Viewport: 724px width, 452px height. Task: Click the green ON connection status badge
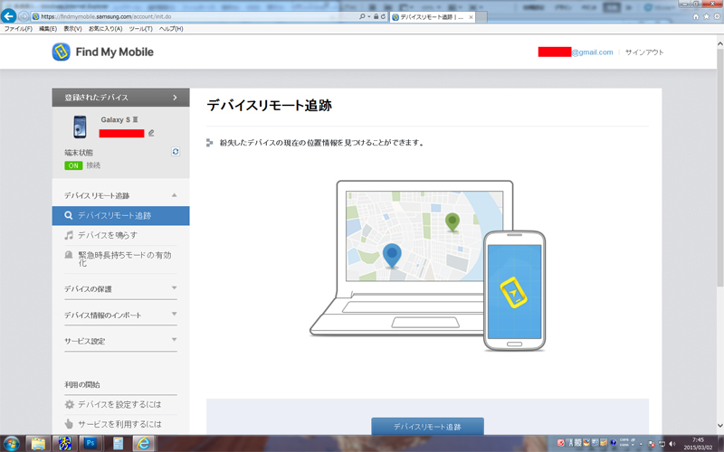[x=73, y=165]
